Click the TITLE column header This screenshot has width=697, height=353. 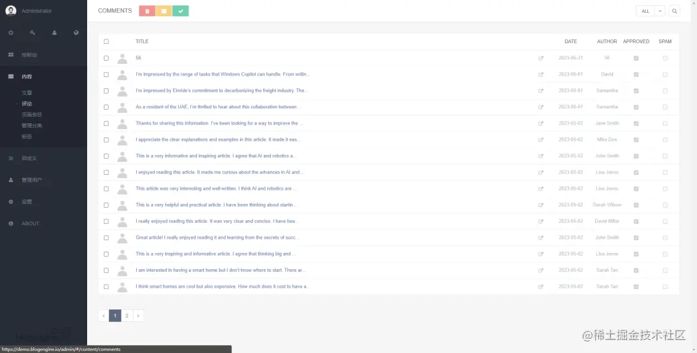coord(142,41)
